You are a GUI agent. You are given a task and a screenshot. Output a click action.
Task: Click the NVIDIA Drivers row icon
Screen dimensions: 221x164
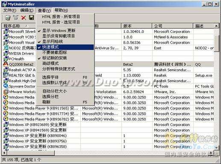pos(6,53)
